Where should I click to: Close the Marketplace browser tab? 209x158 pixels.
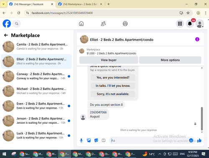(x=101, y=4)
